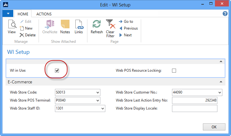Open the Web Store Code dropdown

coord(98,92)
